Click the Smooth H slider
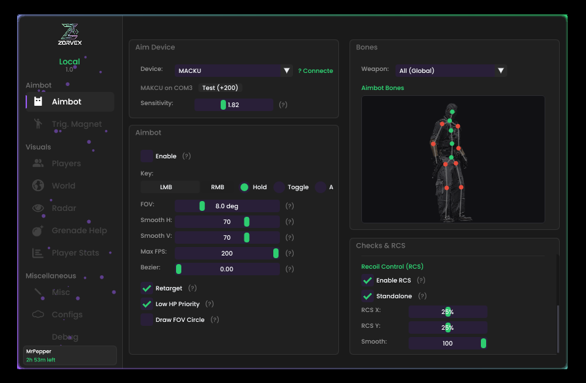586x383 pixels. tap(227, 221)
